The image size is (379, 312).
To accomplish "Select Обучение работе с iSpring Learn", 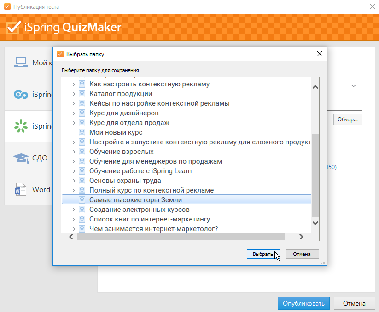I will (x=140, y=171).
